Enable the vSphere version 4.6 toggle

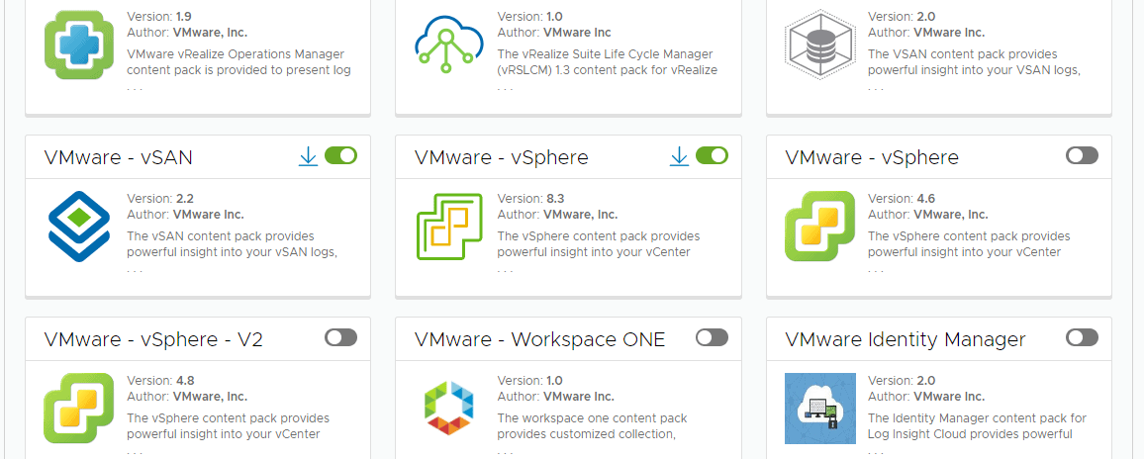[x=1082, y=155]
